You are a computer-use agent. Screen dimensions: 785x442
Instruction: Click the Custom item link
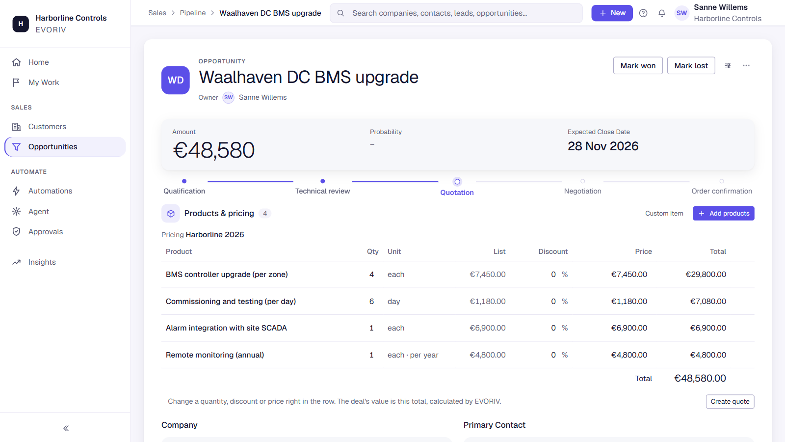click(664, 214)
